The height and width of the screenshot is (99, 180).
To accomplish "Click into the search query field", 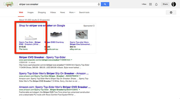I will [57, 4].
